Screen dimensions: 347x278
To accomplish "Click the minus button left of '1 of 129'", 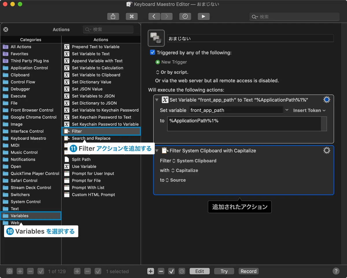I will pos(30,271).
